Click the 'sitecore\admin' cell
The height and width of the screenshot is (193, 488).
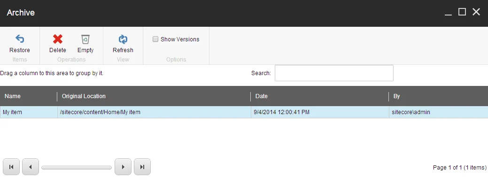click(439, 112)
